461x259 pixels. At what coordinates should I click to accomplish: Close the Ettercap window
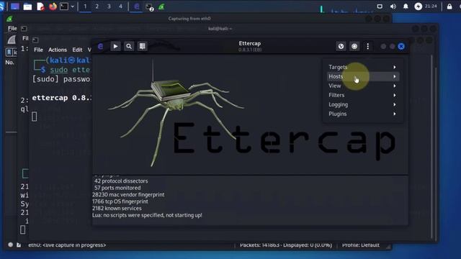(x=401, y=46)
